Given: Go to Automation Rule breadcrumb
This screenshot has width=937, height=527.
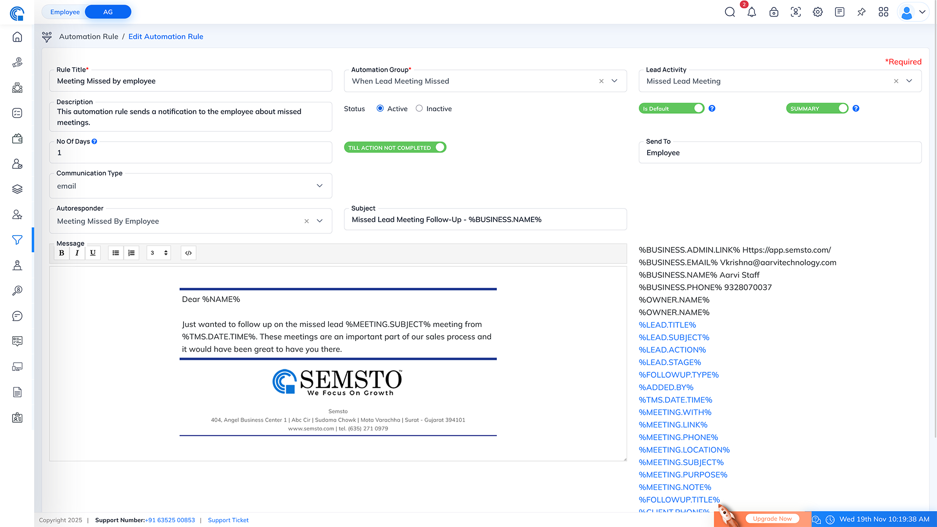Looking at the screenshot, I should click(x=89, y=37).
